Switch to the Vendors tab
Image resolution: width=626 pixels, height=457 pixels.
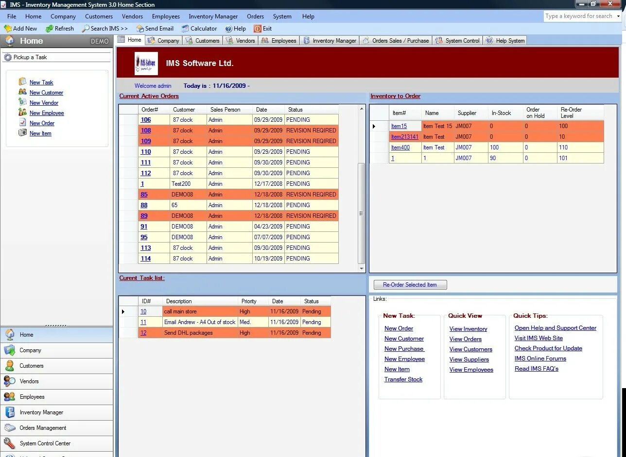coord(241,41)
